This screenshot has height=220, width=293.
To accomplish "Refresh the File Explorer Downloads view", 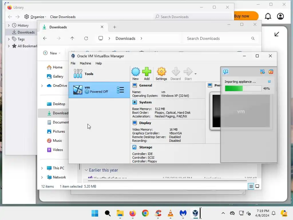I will tap(86, 38).
